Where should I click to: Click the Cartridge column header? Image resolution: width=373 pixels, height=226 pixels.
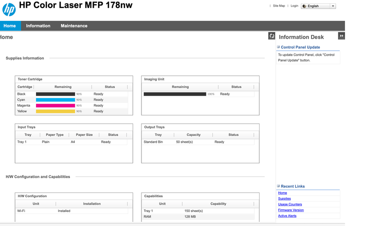(25, 86)
